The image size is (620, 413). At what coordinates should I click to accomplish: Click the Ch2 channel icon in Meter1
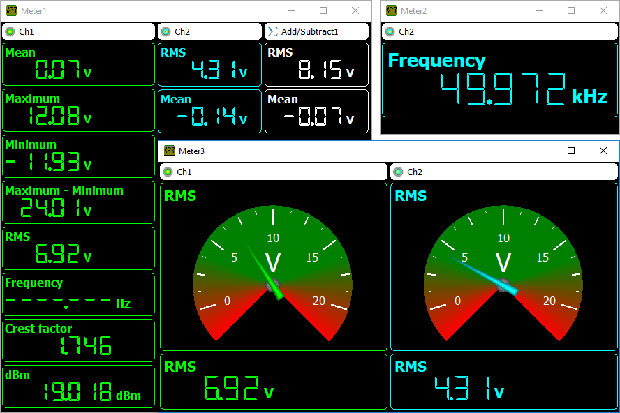click(x=166, y=31)
